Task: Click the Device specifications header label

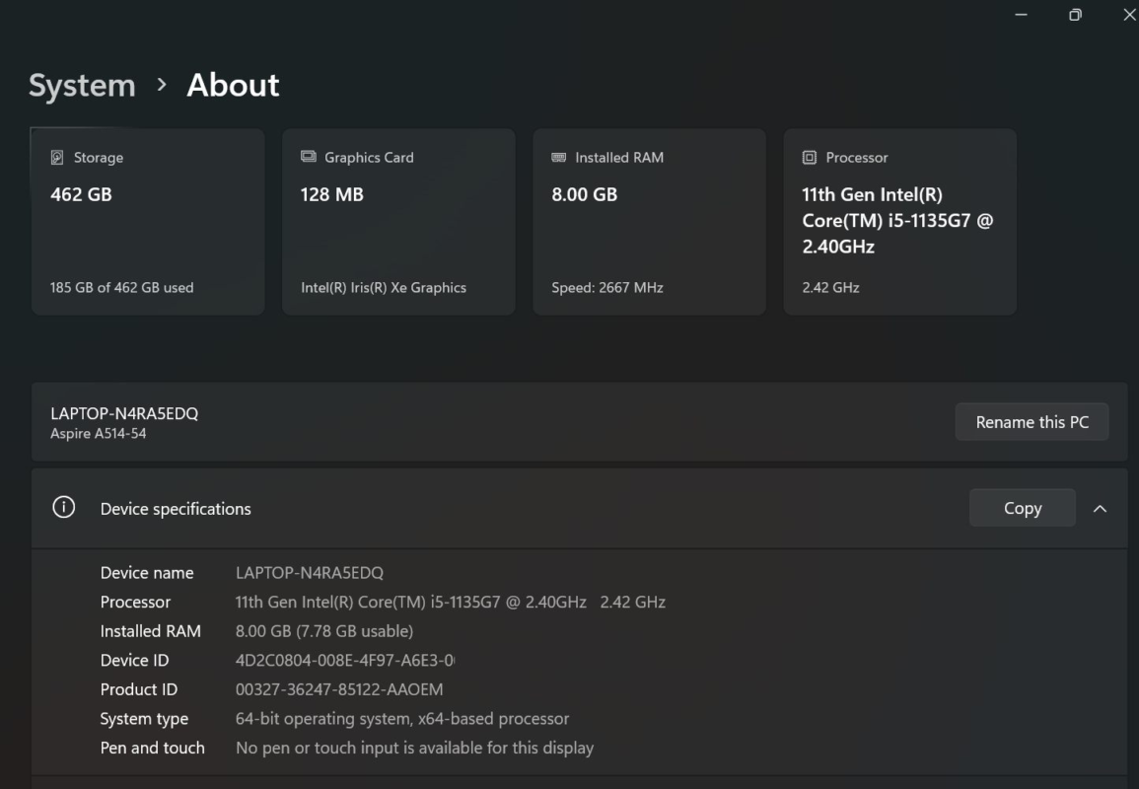Action: tap(176, 509)
